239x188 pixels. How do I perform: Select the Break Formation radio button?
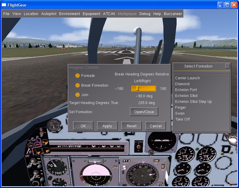pos(77,85)
